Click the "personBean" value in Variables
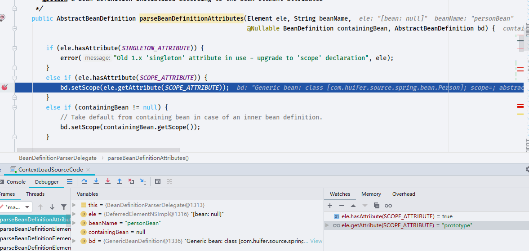 coord(143,223)
